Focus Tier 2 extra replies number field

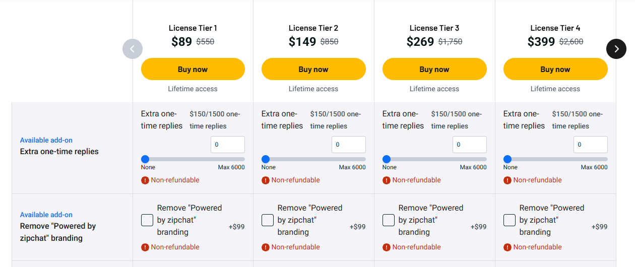point(348,145)
